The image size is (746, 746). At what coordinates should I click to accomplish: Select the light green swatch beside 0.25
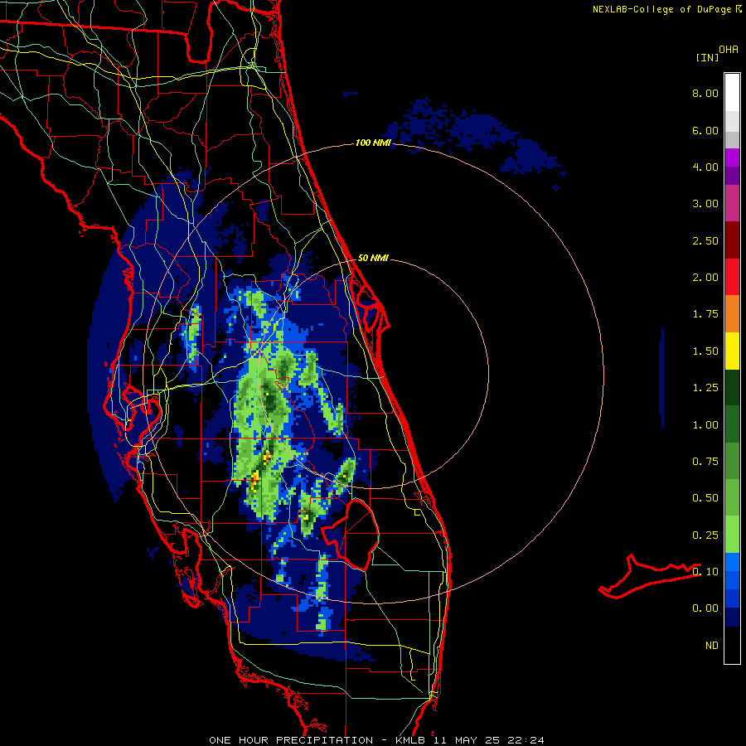point(732,535)
